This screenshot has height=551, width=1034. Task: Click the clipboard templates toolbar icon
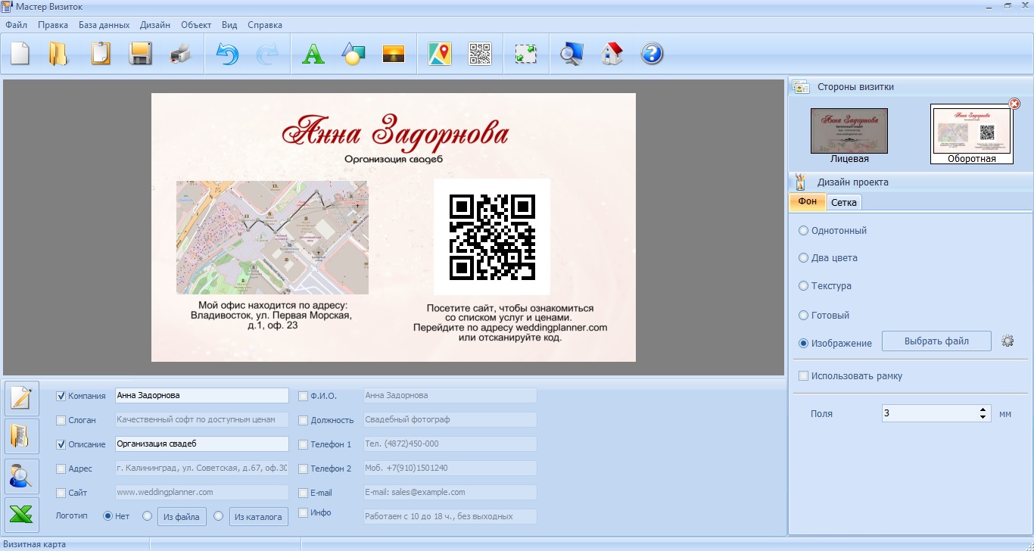[101, 54]
